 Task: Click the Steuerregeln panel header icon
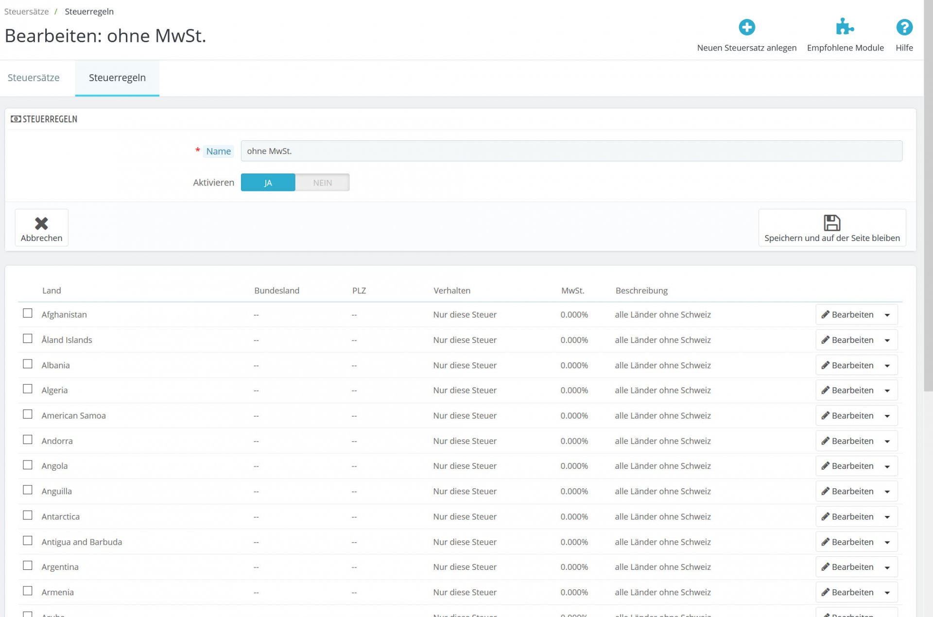pos(16,119)
